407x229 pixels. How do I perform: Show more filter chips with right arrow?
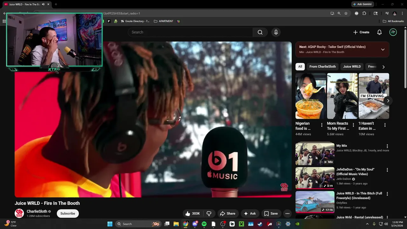click(x=383, y=67)
